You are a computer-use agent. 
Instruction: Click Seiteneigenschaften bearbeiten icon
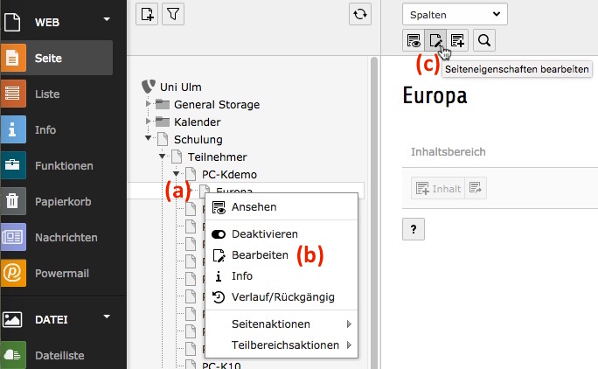click(435, 40)
